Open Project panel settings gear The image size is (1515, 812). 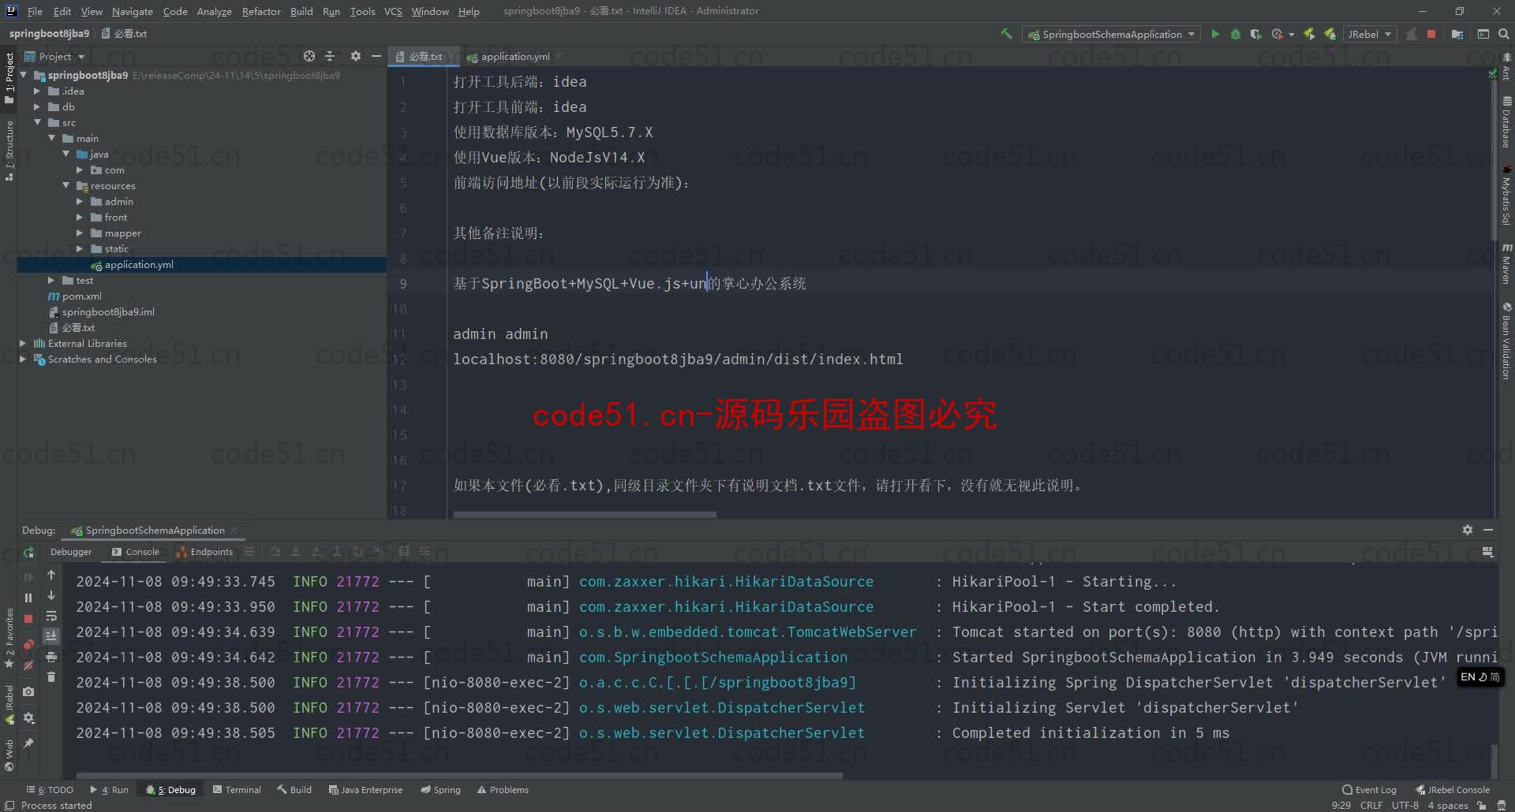click(x=355, y=56)
